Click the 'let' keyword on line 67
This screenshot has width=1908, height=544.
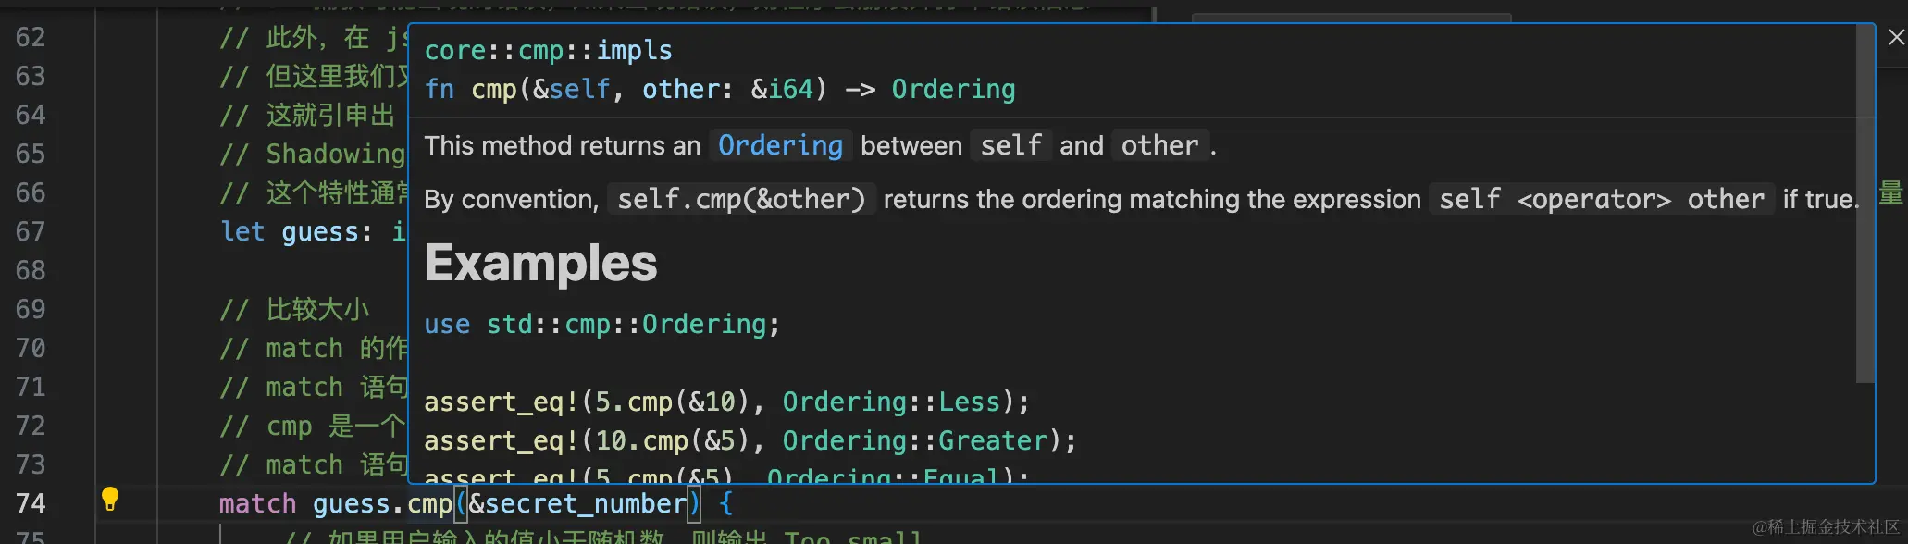[x=242, y=231]
